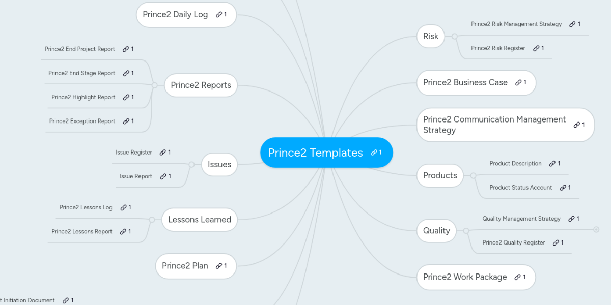Screen dimensions: 611x305
Task: Click the link icon next to Prince2 Plan
Action: (218, 266)
